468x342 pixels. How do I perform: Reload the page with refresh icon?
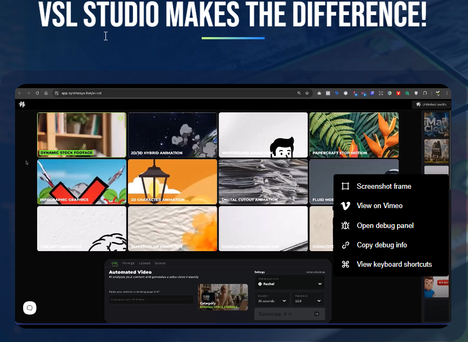37,93
